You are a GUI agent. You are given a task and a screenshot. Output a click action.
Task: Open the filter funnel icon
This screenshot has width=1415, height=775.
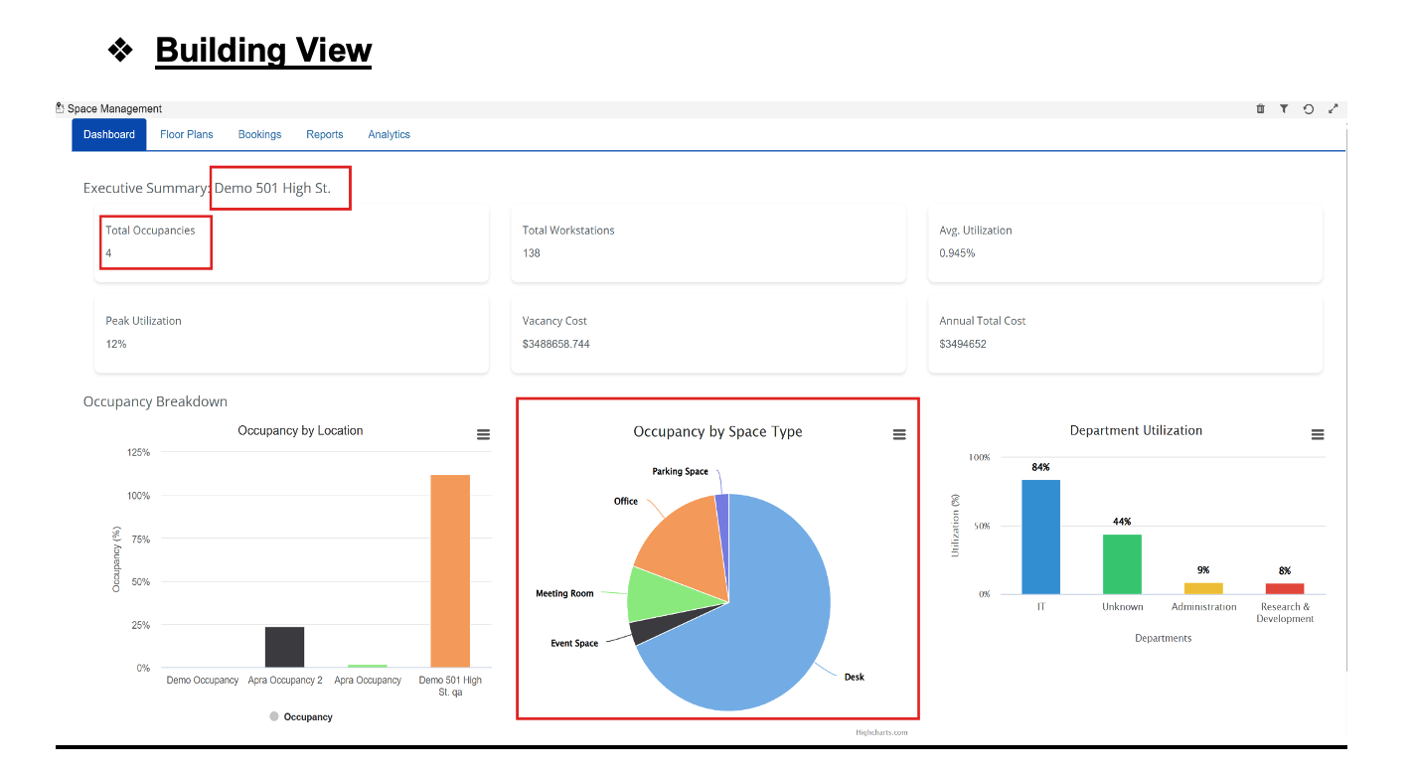(1284, 109)
